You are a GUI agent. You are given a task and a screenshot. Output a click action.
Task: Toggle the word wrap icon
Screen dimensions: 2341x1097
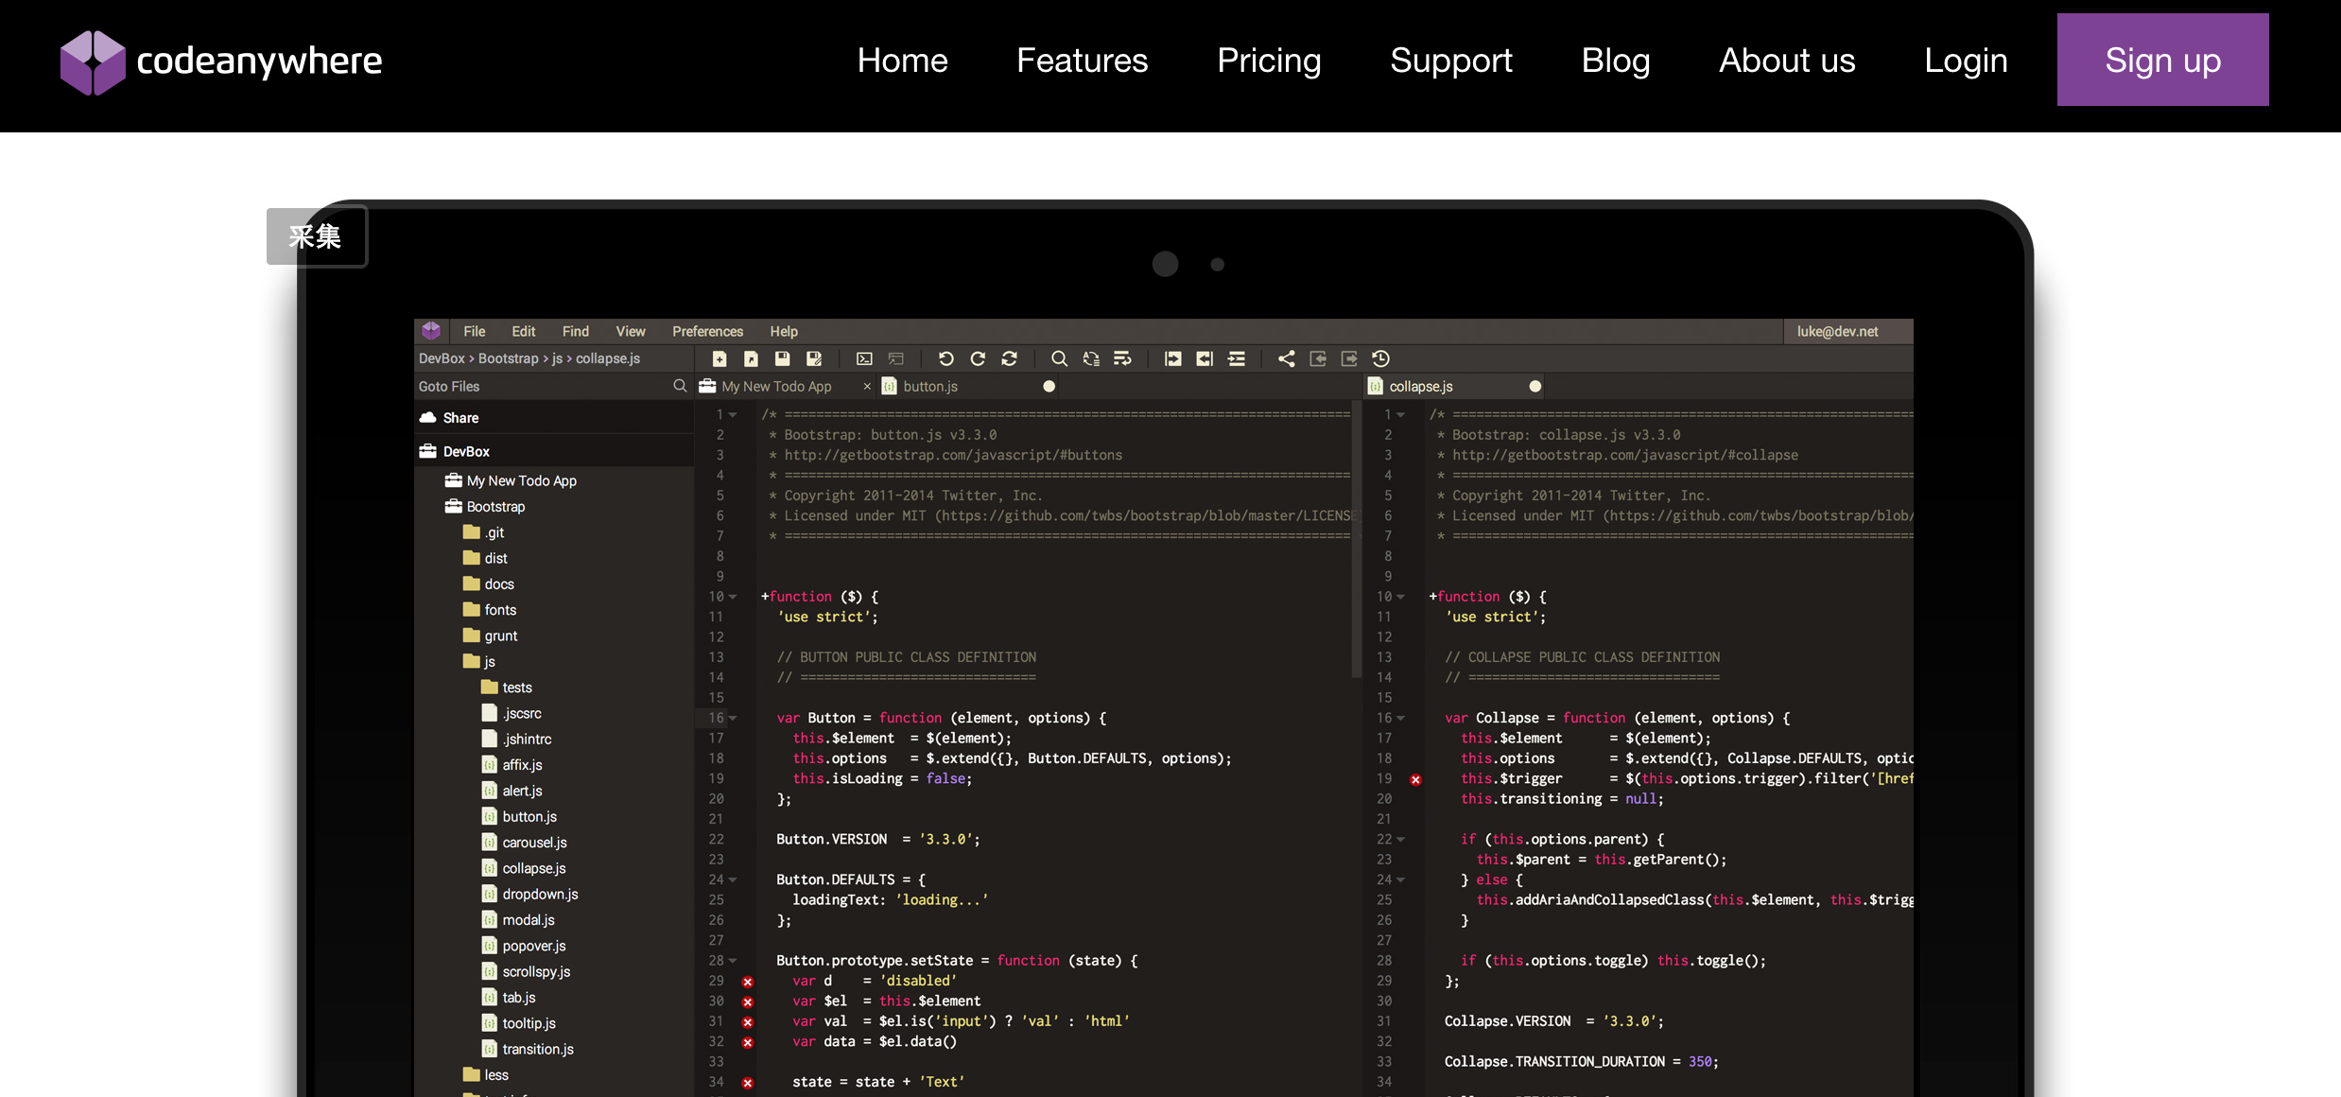[1122, 358]
